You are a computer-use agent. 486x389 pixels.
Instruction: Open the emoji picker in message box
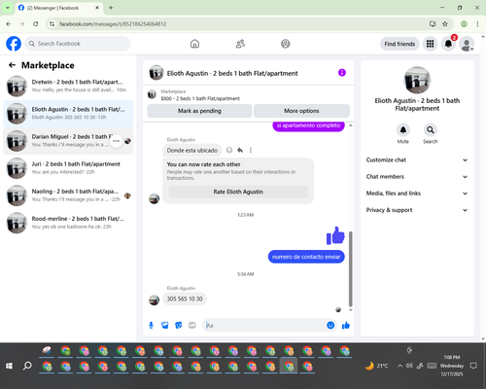(330, 325)
